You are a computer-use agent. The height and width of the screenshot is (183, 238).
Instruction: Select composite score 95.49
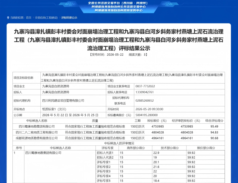[x=214, y=126]
